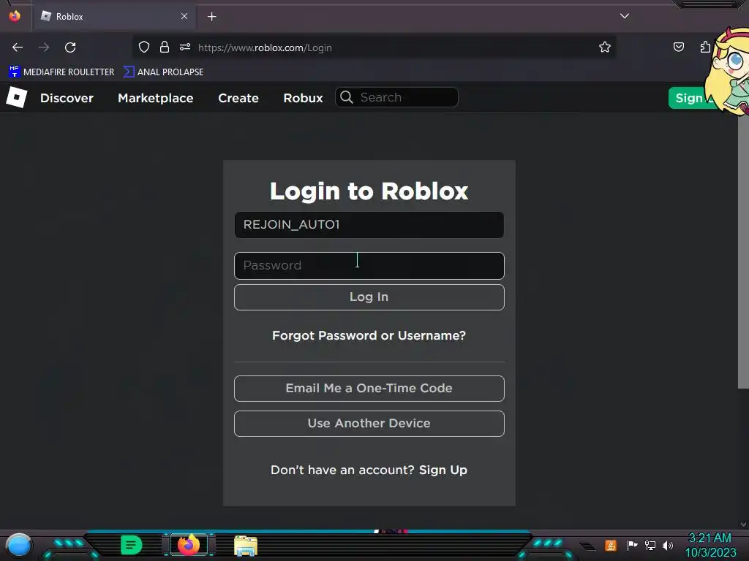Open the list all tabs chevron

(625, 16)
